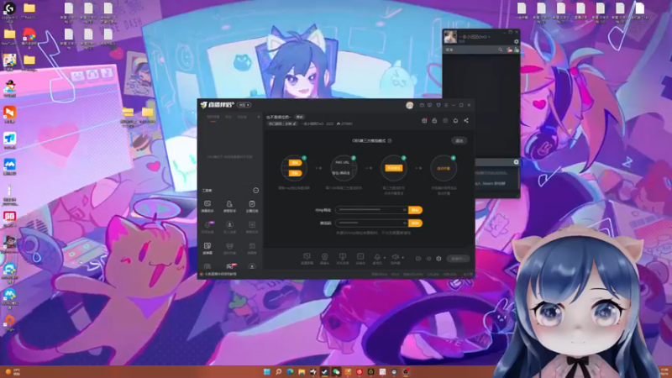Viewport: 672px width, 378px height.
Task: Select the third scene tab
Action: pos(242,117)
